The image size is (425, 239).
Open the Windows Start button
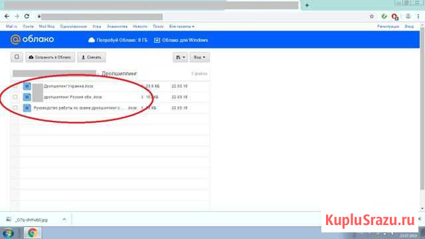tap(8, 233)
